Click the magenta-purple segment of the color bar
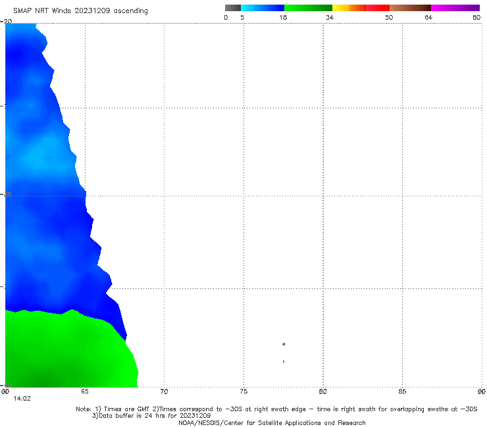The width and height of the screenshot is (487, 427). tap(455, 8)
